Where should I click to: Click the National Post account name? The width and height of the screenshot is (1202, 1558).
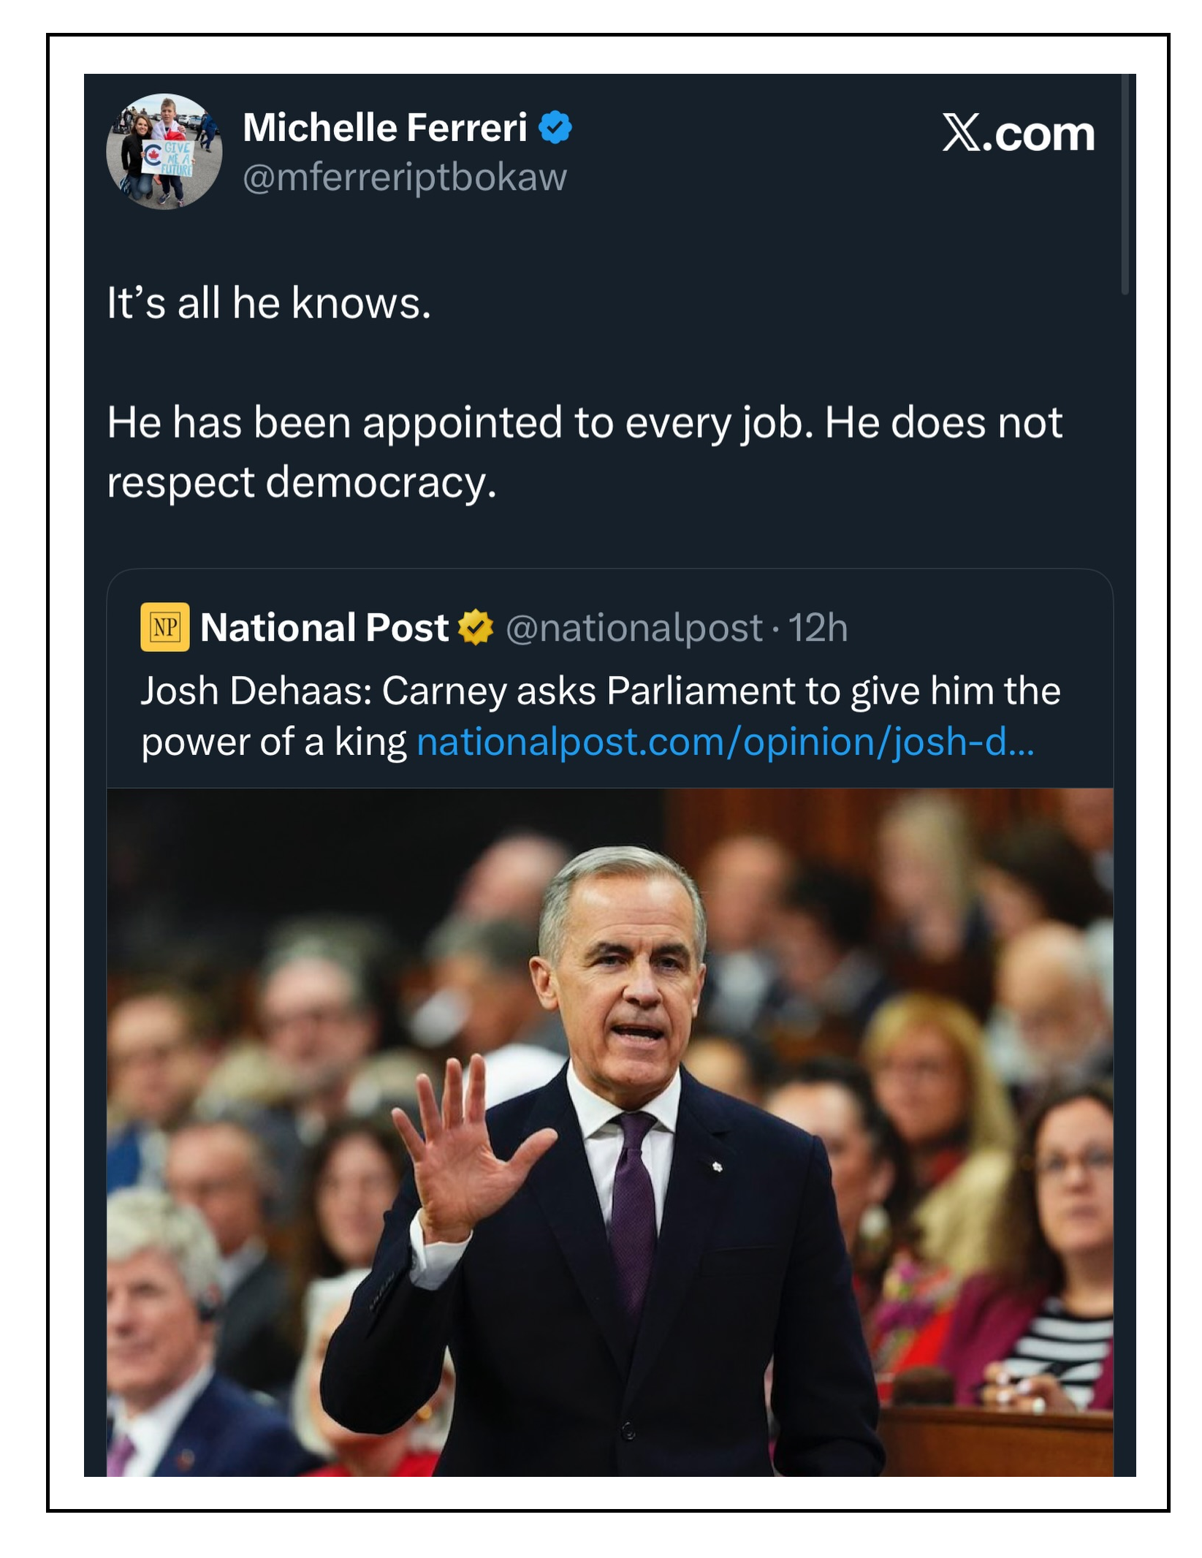(x=324, y=628)
